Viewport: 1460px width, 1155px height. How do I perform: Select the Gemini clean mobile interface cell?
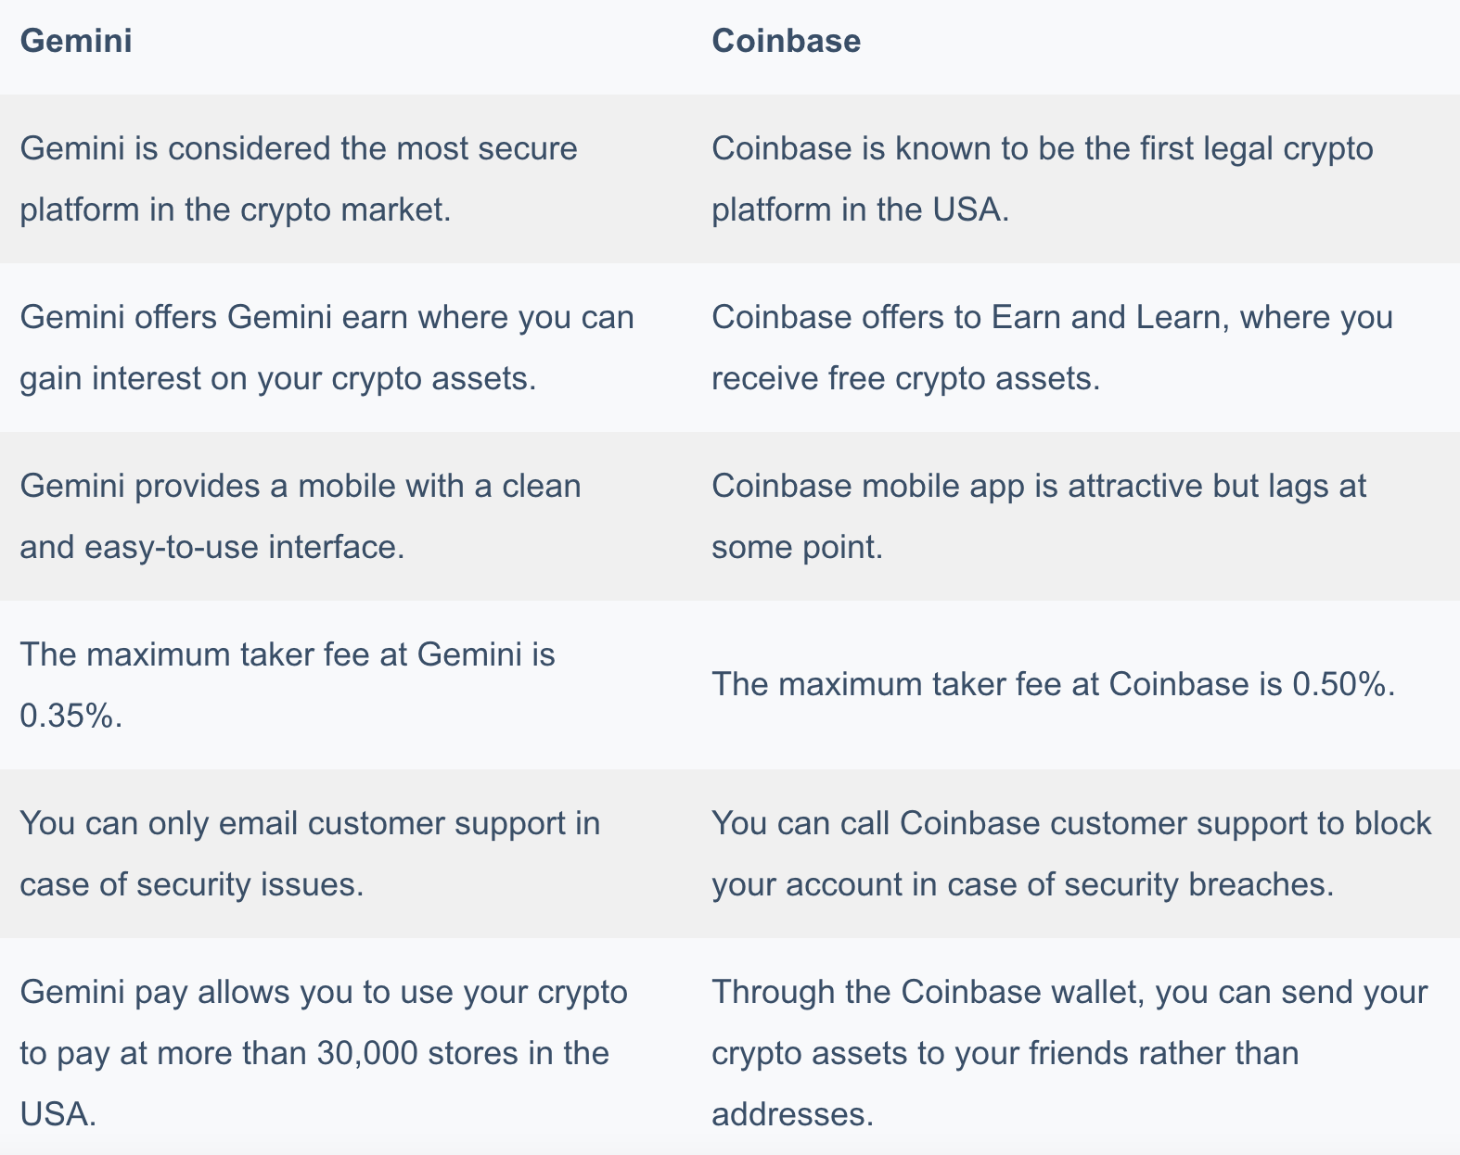click(x=346, y=516)
